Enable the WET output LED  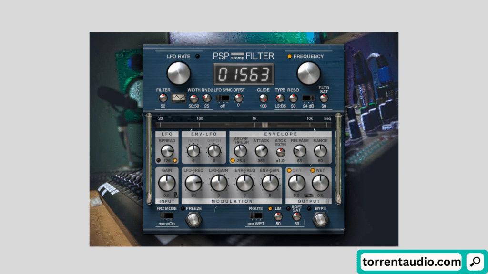pos(314,170)
